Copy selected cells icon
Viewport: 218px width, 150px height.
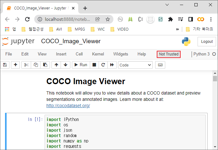pyautogui.click(x=36, y=65)
